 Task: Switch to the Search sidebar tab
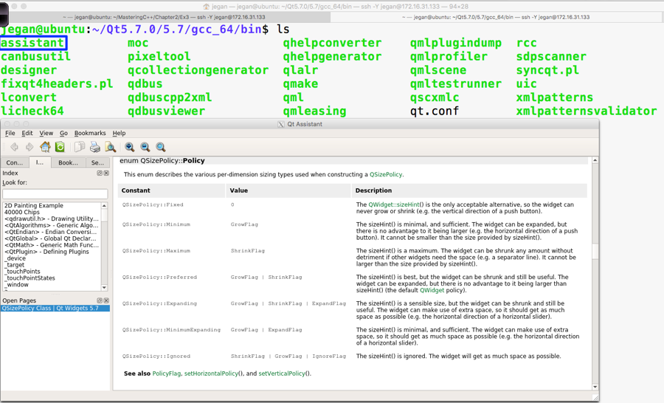[x=97, y=162]
